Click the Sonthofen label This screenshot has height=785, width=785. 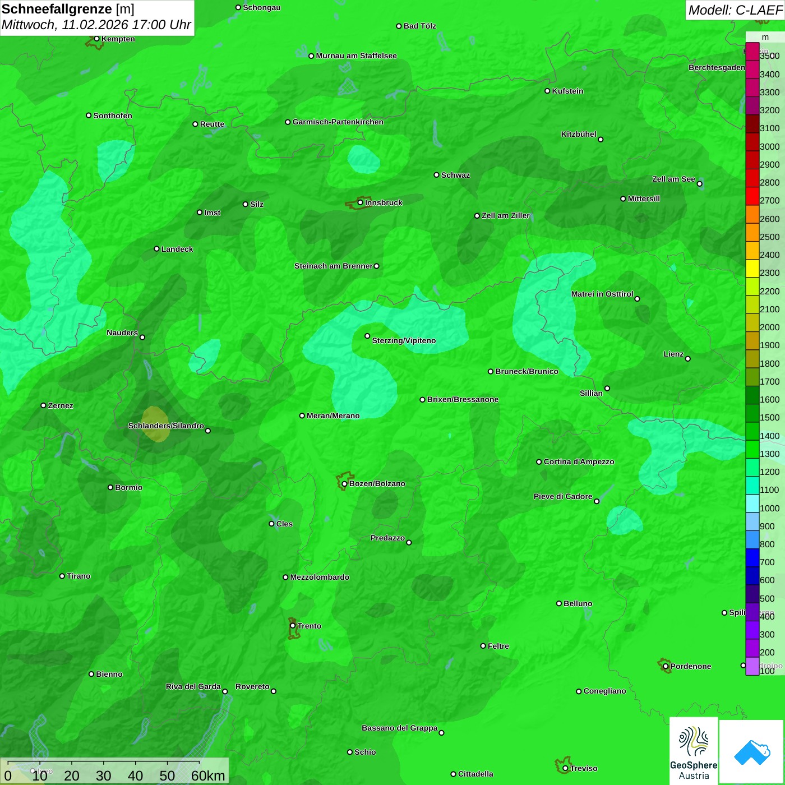pos(113,116)
